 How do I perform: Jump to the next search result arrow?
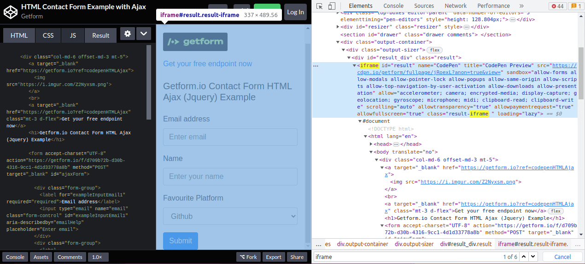click(x=533, y=257)
